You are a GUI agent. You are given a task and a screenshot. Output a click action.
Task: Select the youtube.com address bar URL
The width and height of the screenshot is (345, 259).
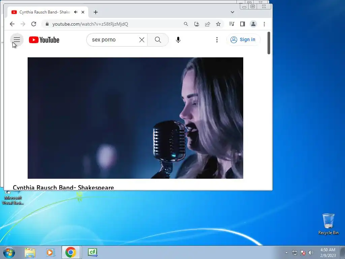(90, 24)
